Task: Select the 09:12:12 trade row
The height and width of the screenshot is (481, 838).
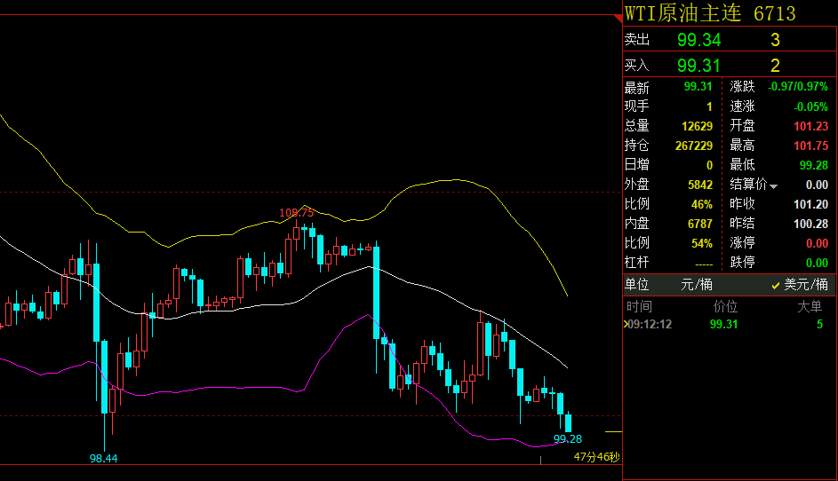Action: pos(730,325)
